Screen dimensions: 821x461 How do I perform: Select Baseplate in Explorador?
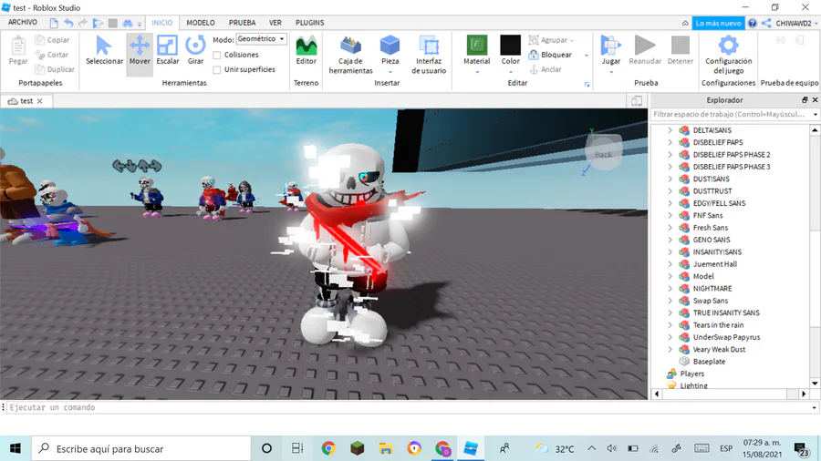[709, 362]
